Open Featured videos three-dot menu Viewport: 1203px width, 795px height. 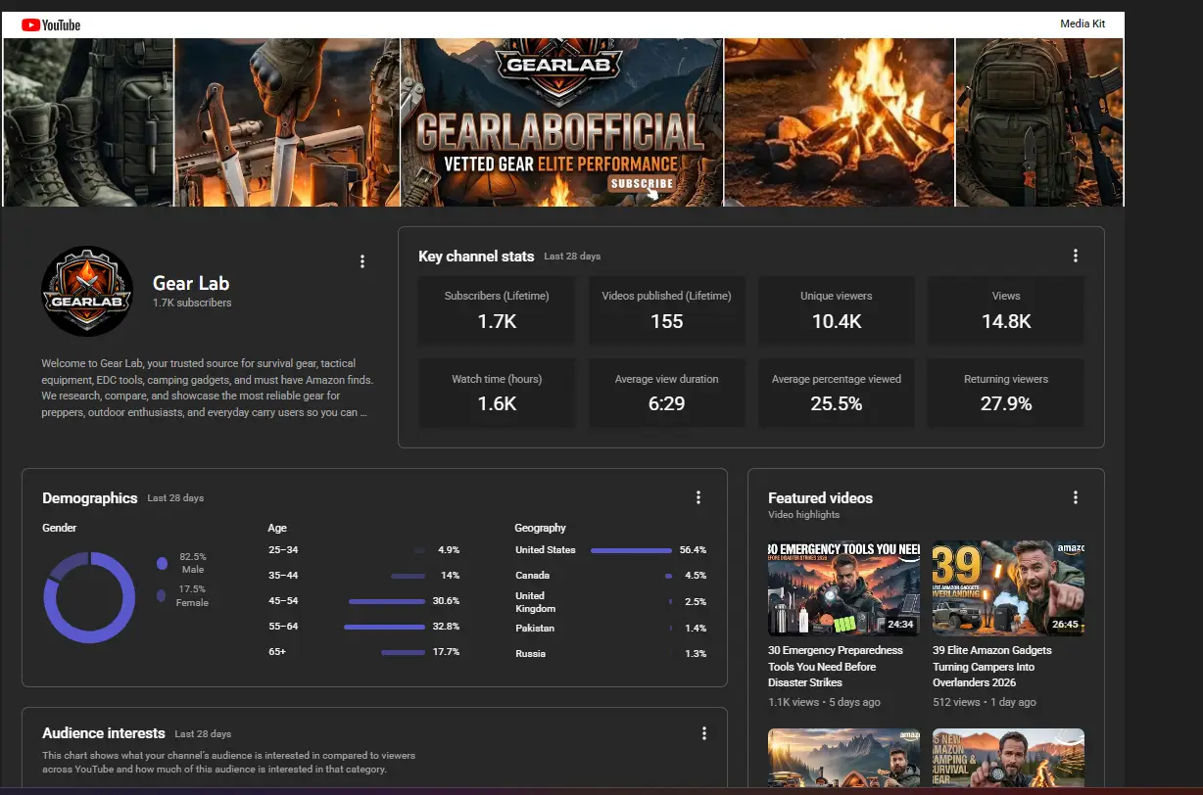(1076, 497)
